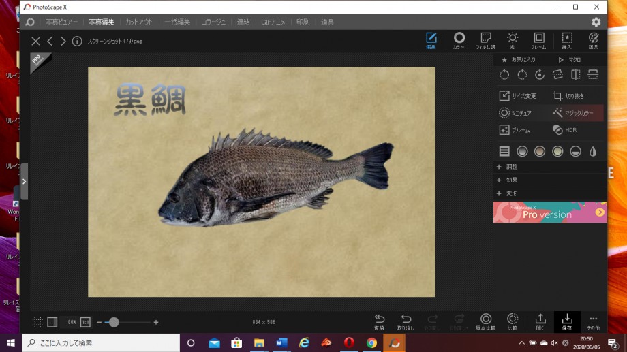The height and width of the screenshot is (352, 627).
Task: Expand the 効果 effects section
Action: (x=511, y=180)
